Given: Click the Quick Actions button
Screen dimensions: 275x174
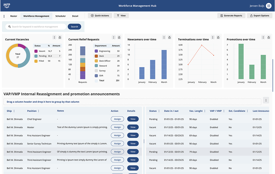Looking at the screenshot, I should 100,16.
